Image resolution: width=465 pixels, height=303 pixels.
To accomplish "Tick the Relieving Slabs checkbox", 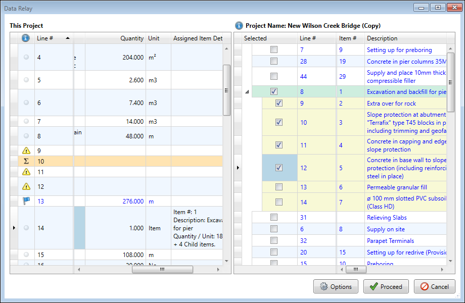I will pyautogui.click(x=274, y=217).
